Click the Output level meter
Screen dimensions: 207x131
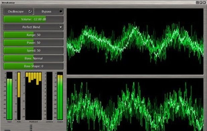(x=60, y=96)
